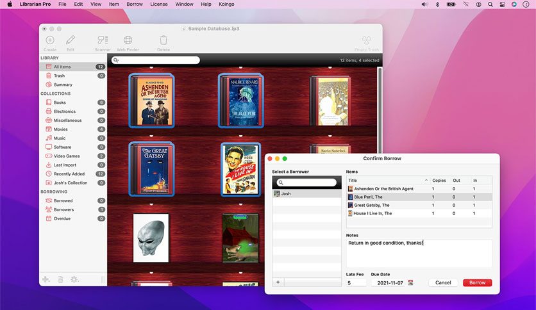Show the Overdue items list

73,218
